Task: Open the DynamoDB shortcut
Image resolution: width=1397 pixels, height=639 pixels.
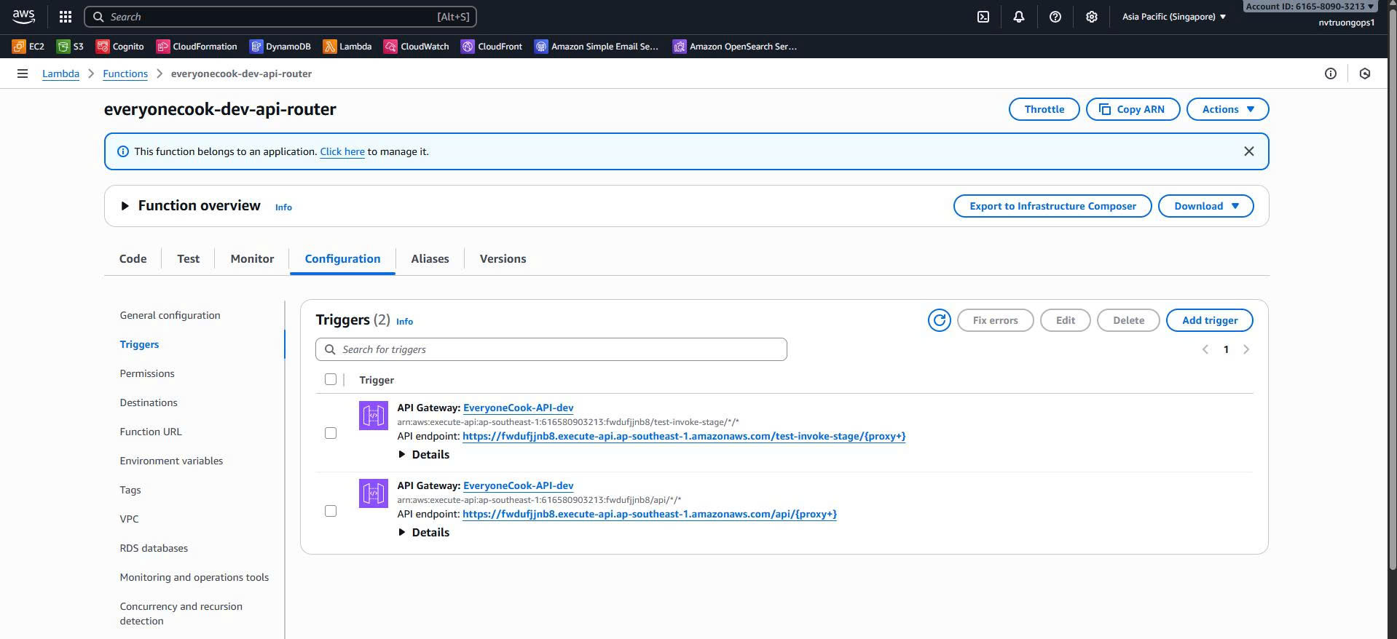Action: tap(280, 47)
